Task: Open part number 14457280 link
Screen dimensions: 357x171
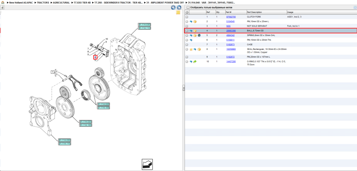Action: [231, 62]
